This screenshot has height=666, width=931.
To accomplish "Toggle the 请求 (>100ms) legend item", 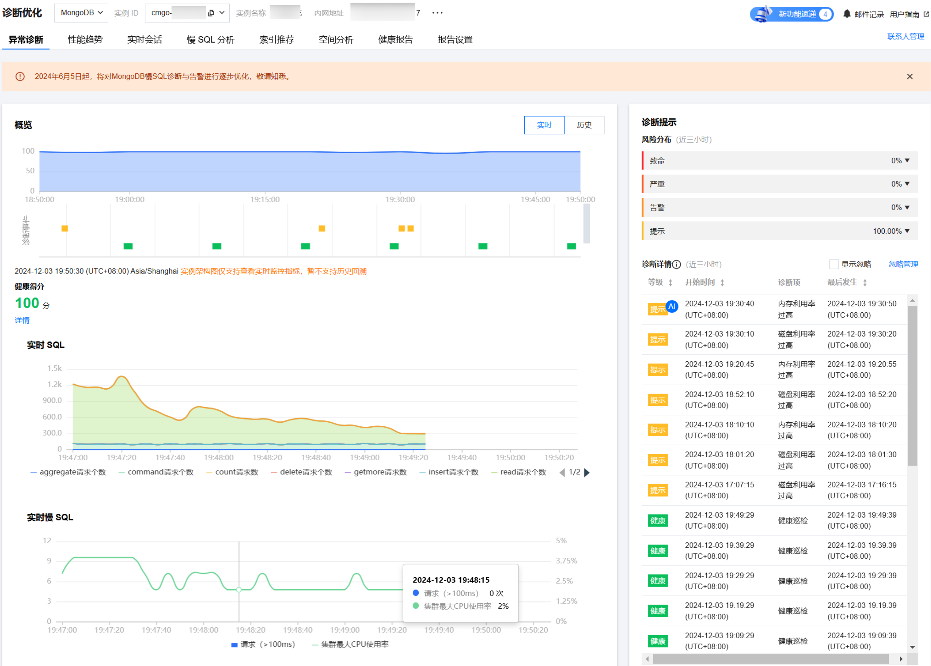I will click(263, 644).
